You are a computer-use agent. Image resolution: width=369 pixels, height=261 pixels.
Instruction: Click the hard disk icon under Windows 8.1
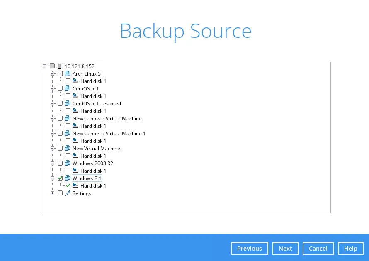pos(75,186)
